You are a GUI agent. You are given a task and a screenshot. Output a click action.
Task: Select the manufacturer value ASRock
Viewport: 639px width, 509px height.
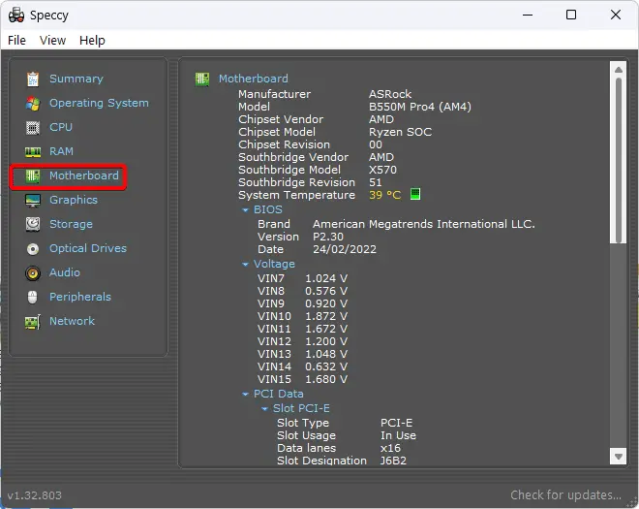(390, 94)
